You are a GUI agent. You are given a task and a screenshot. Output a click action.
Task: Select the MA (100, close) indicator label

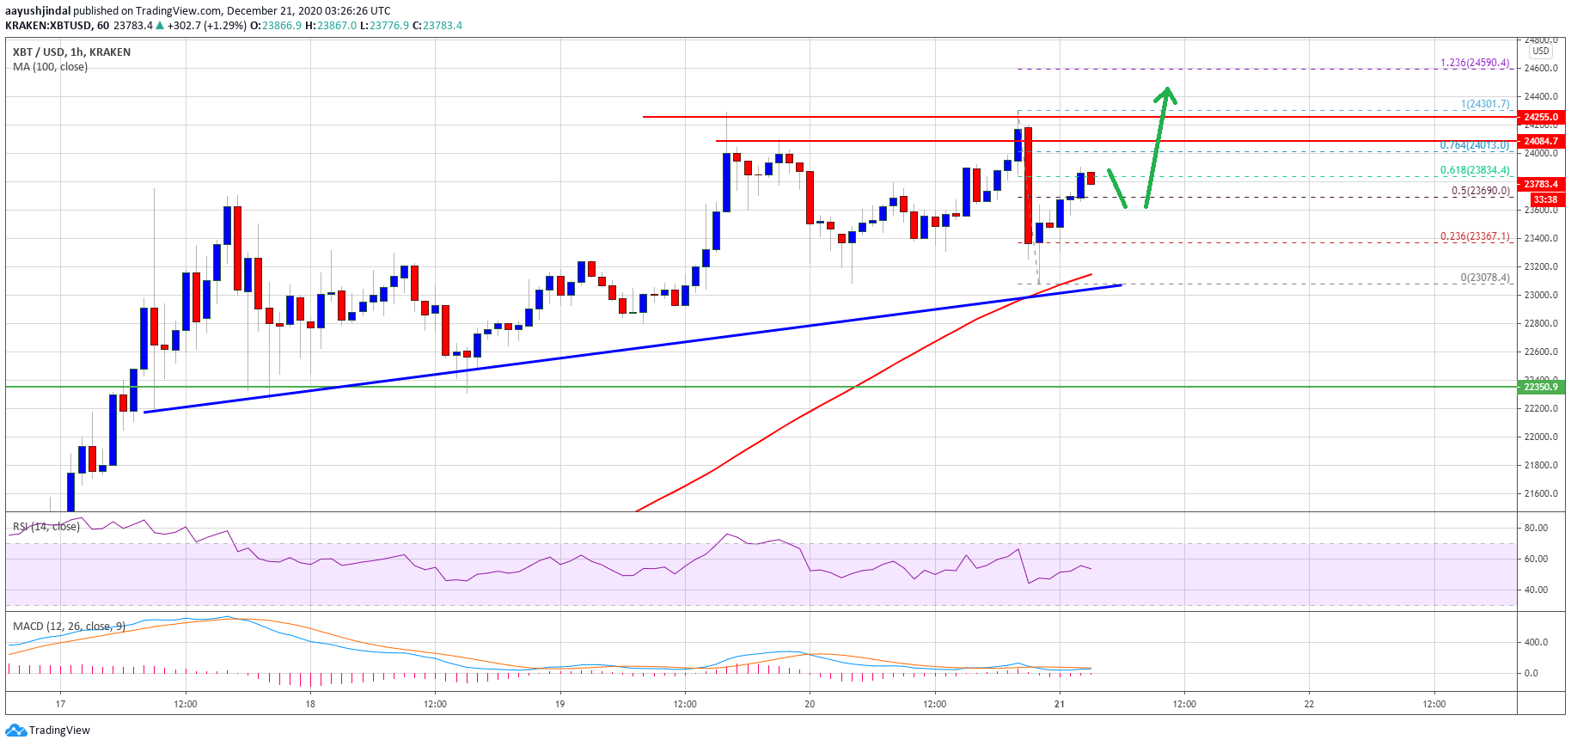pyautogui.click(x=50, y=67)
